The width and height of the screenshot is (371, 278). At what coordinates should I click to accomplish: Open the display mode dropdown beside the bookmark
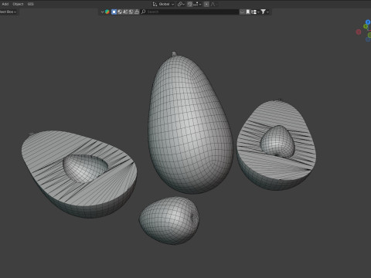pos(255,12)
